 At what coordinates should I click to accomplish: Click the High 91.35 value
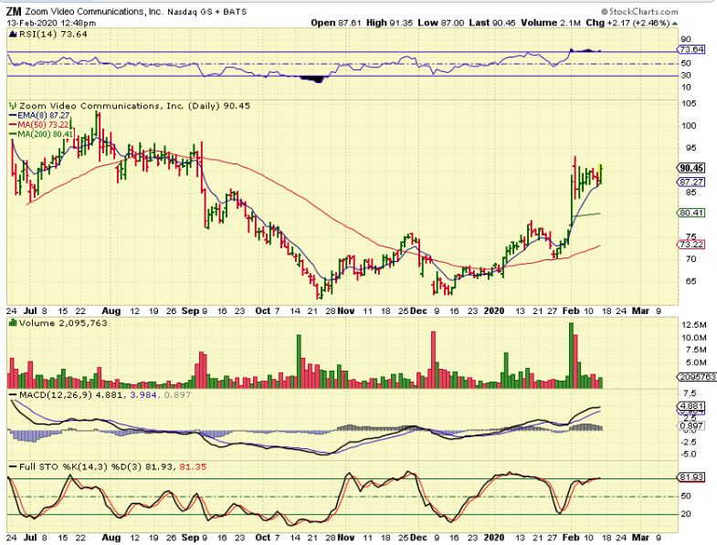[389, 23]
